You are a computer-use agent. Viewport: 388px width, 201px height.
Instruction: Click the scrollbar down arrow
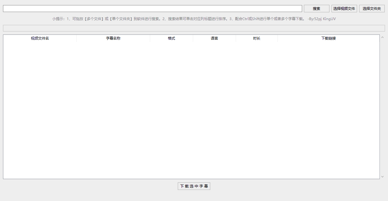(x=382, y=177)
